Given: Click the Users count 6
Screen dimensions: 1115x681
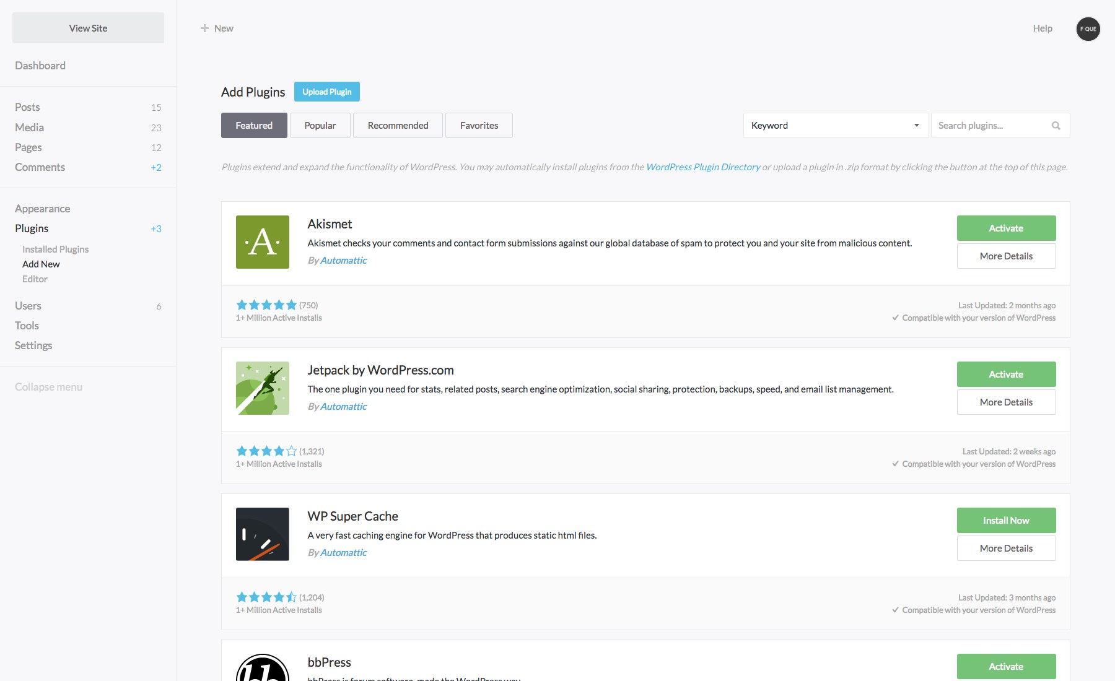Looking at the screenshot, I should point(159,306).
